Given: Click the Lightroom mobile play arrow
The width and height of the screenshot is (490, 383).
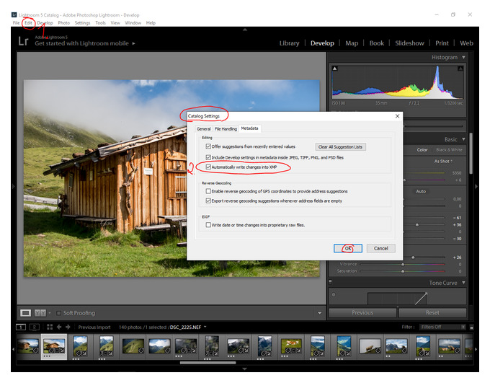Looking at the screenshot, I should (133, 43).
